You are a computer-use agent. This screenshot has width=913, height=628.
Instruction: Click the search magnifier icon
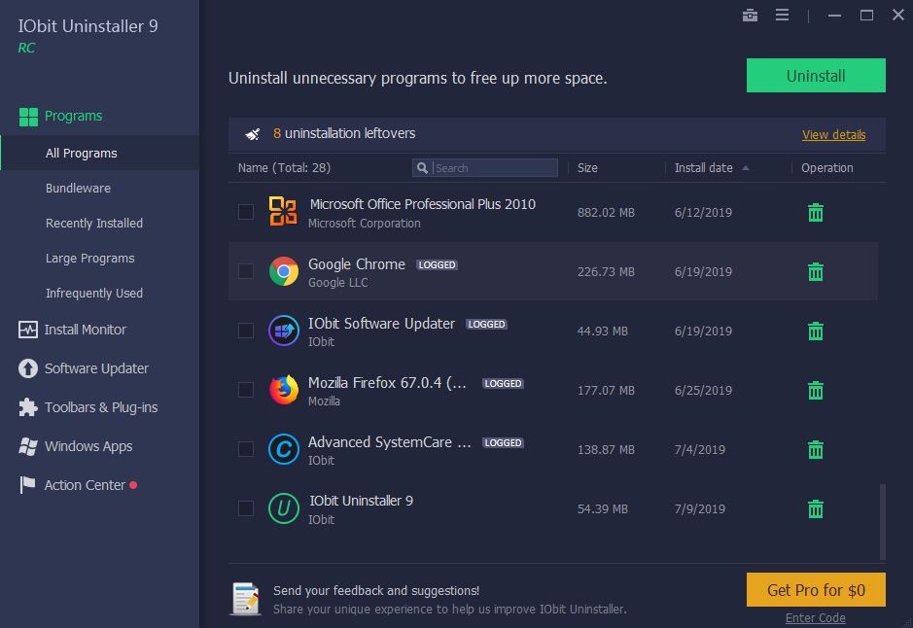point(423,168)
